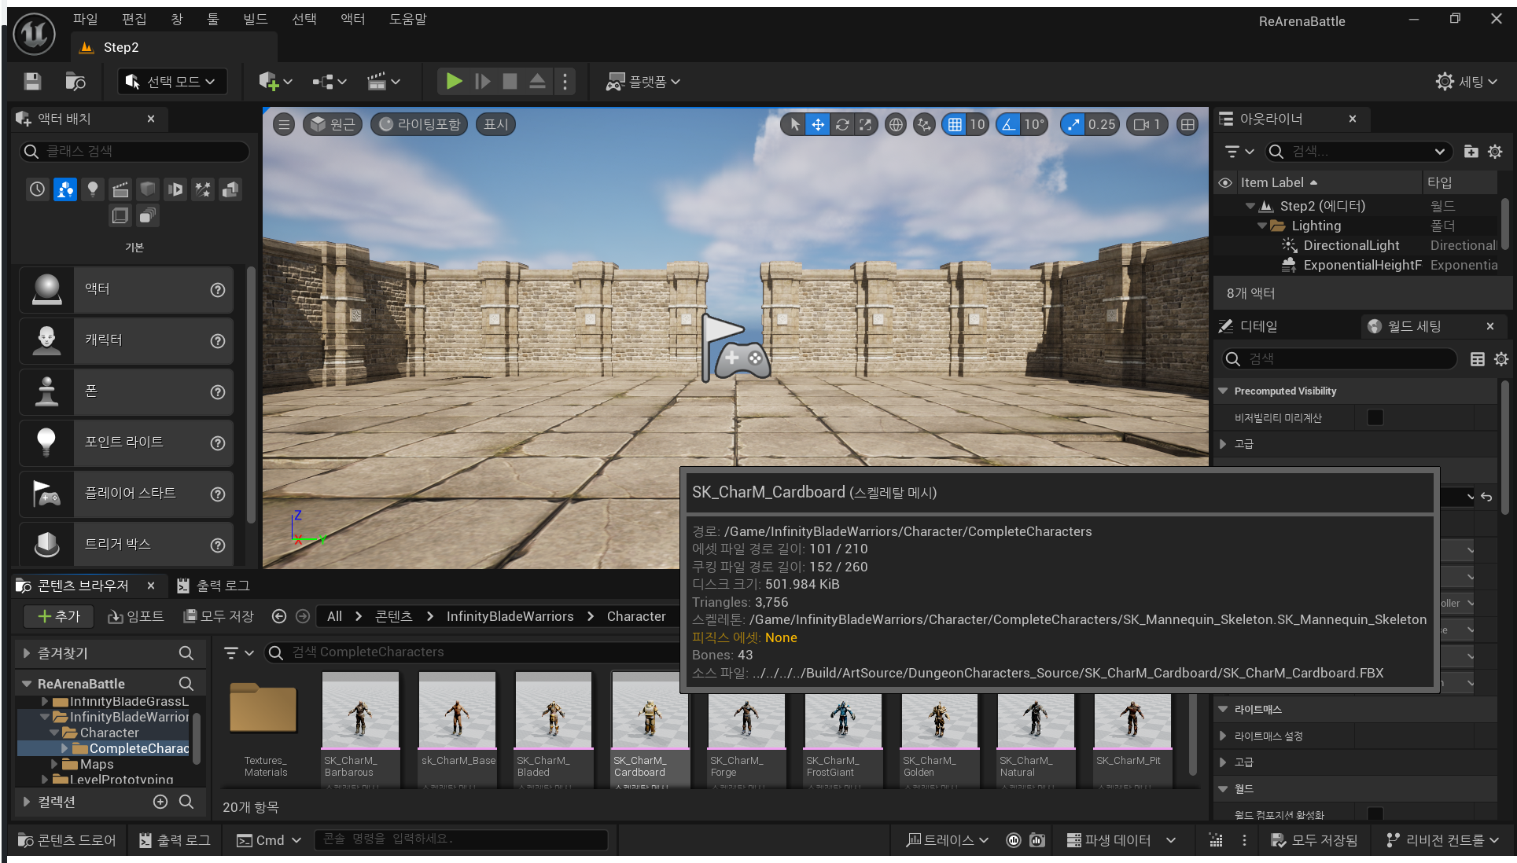The width and height of the screenshot is (1517, 863).
Task: Select the cinematic category clapperboard icon in actor placement
Action: click(120, 189)
